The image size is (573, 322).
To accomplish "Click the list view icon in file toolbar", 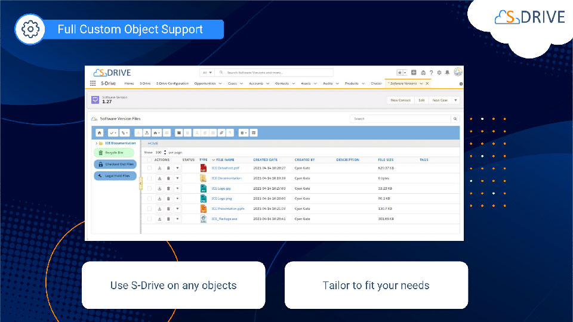I will [x=254, y=133].
